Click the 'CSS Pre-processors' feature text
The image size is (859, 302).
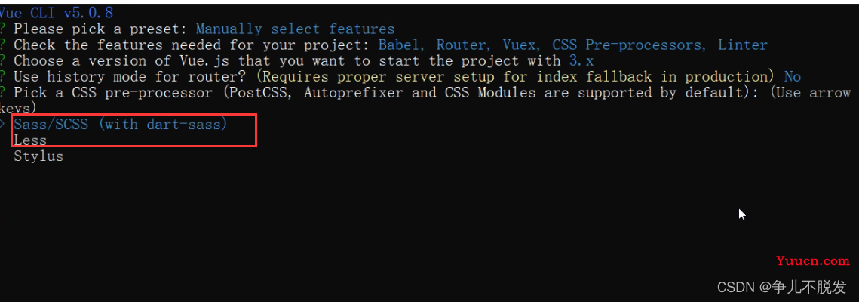click(630, 45)
